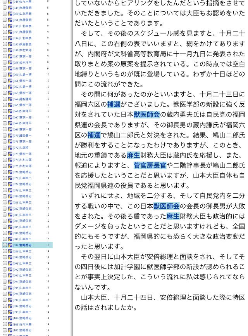Screen dimensions: 248x336
Task: Click the speaker icon for entry [083]
Action: pos(10,215)
